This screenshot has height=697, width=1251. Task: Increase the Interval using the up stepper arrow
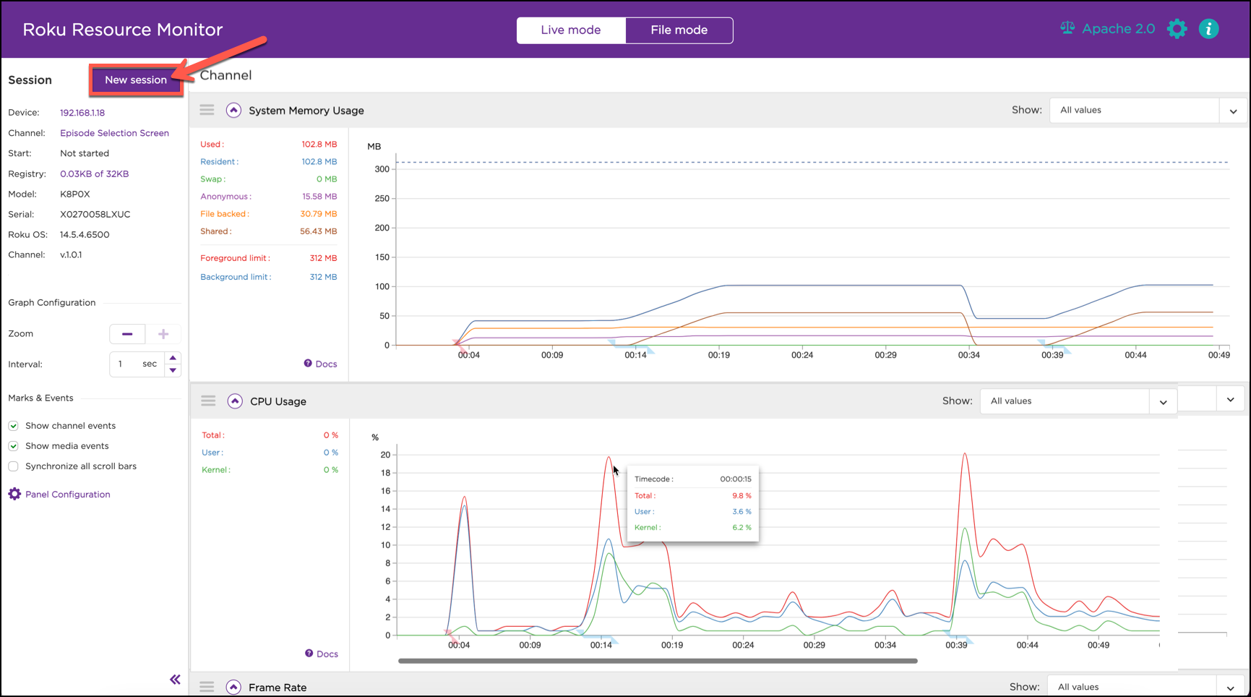173,357
